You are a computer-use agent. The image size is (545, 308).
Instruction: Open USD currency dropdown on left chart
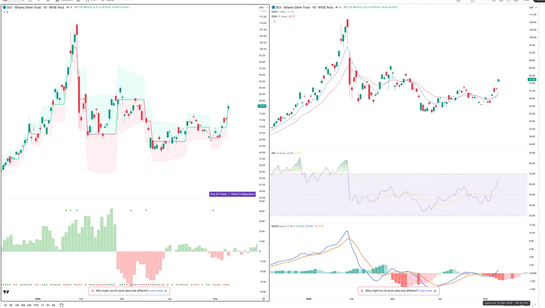pos(263,8)
